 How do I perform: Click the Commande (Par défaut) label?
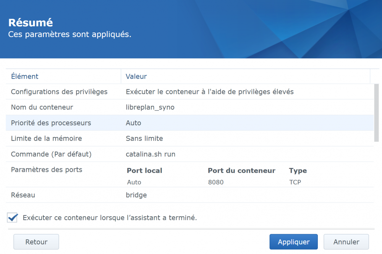pos(51,154)
